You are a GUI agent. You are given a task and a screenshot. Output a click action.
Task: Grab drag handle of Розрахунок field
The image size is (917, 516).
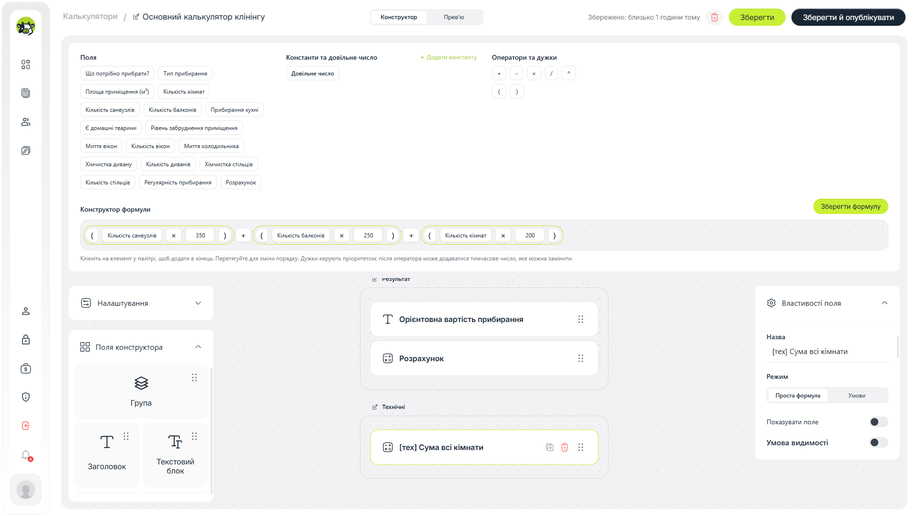pos(581,358)
